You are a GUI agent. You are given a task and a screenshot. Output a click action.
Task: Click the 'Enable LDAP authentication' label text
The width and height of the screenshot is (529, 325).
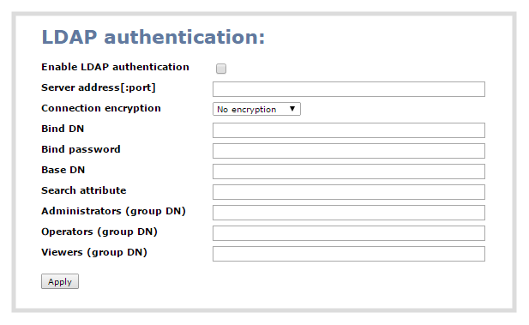(x=115, y=67)
